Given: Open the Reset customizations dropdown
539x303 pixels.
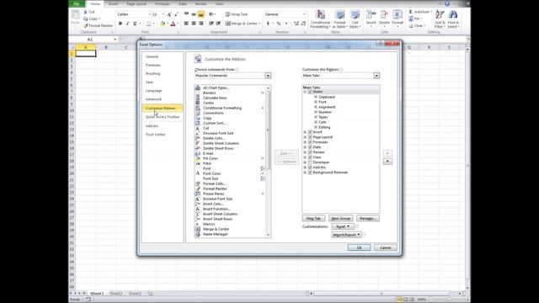Looking at the screenshot, I should tap(343, 226).
